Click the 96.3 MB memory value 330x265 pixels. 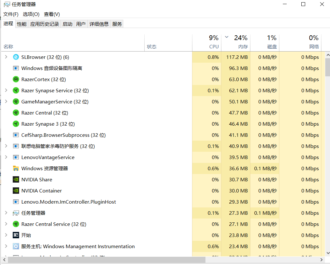[x=238, y=68]
